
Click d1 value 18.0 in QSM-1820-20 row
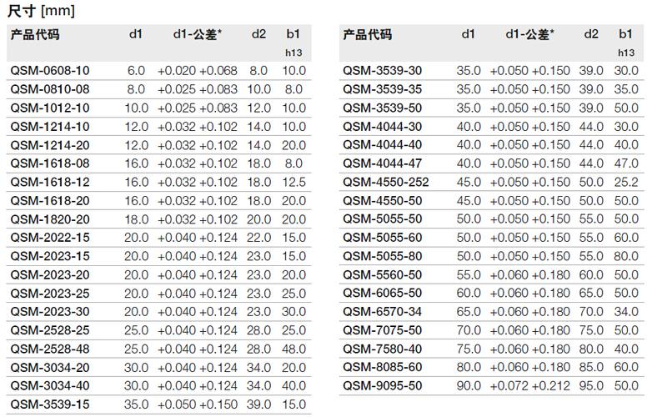(x=137, y=219)
